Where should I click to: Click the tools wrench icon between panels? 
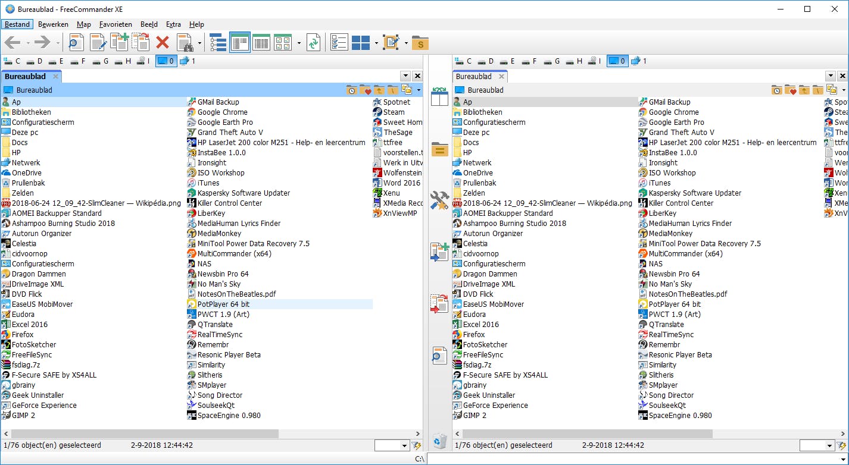(439, 200)
